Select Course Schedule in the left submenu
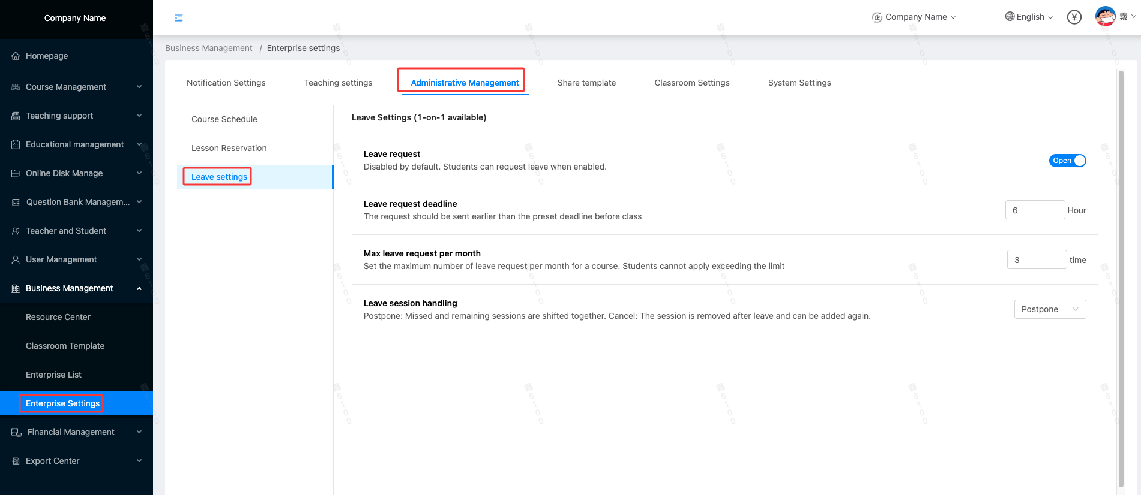The image size is (1141, 495). tap(224, 119)
